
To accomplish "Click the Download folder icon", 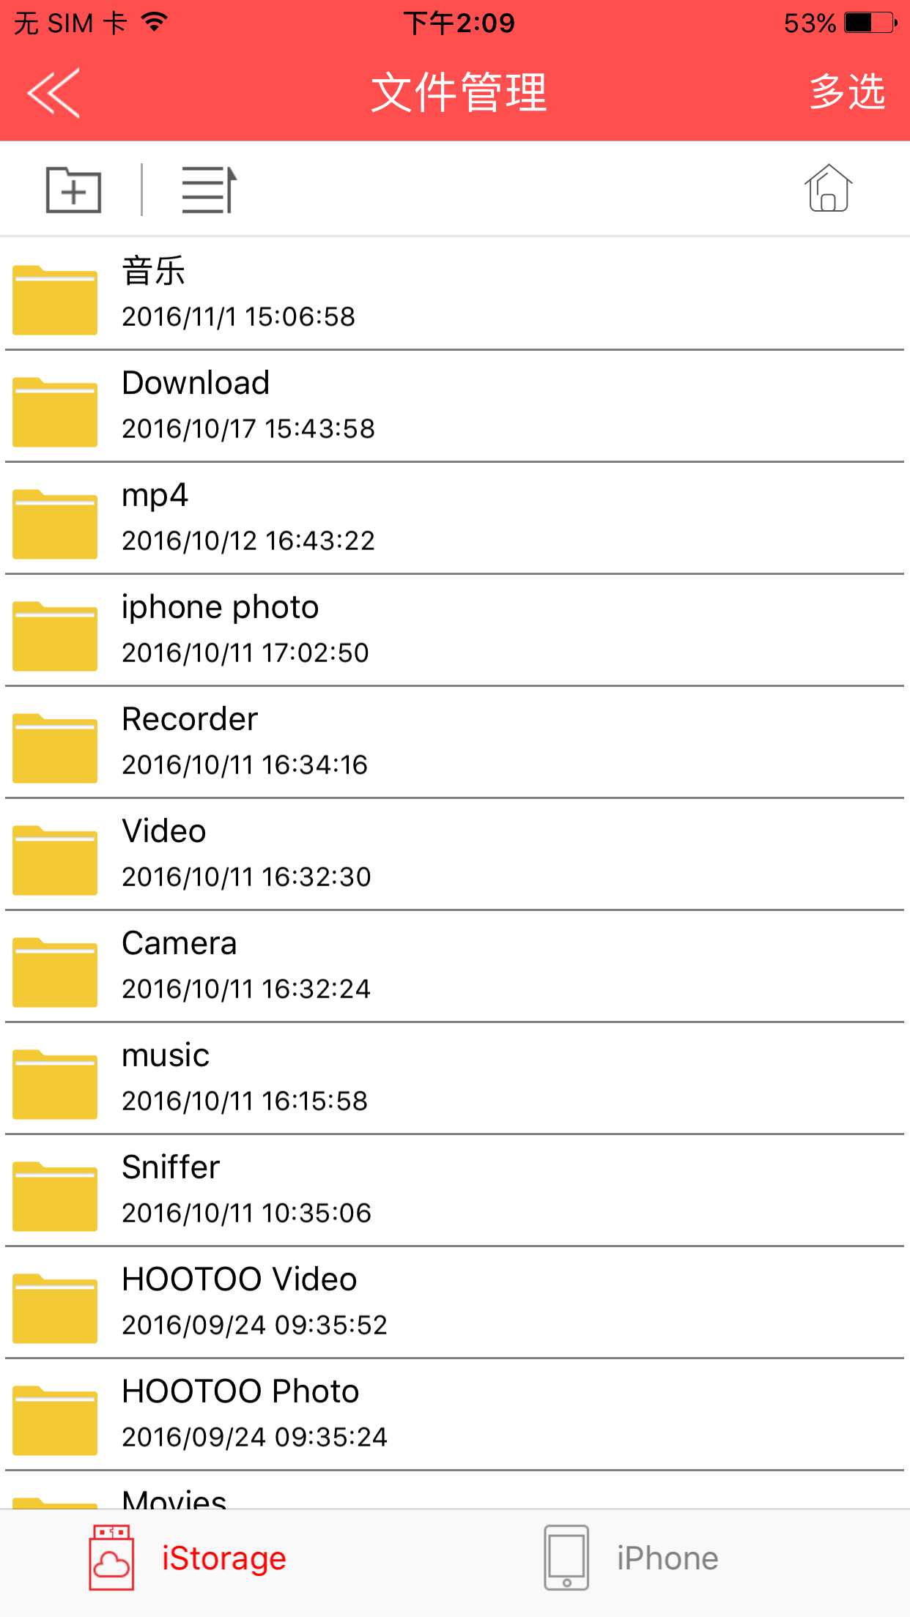I will point(55,412).
